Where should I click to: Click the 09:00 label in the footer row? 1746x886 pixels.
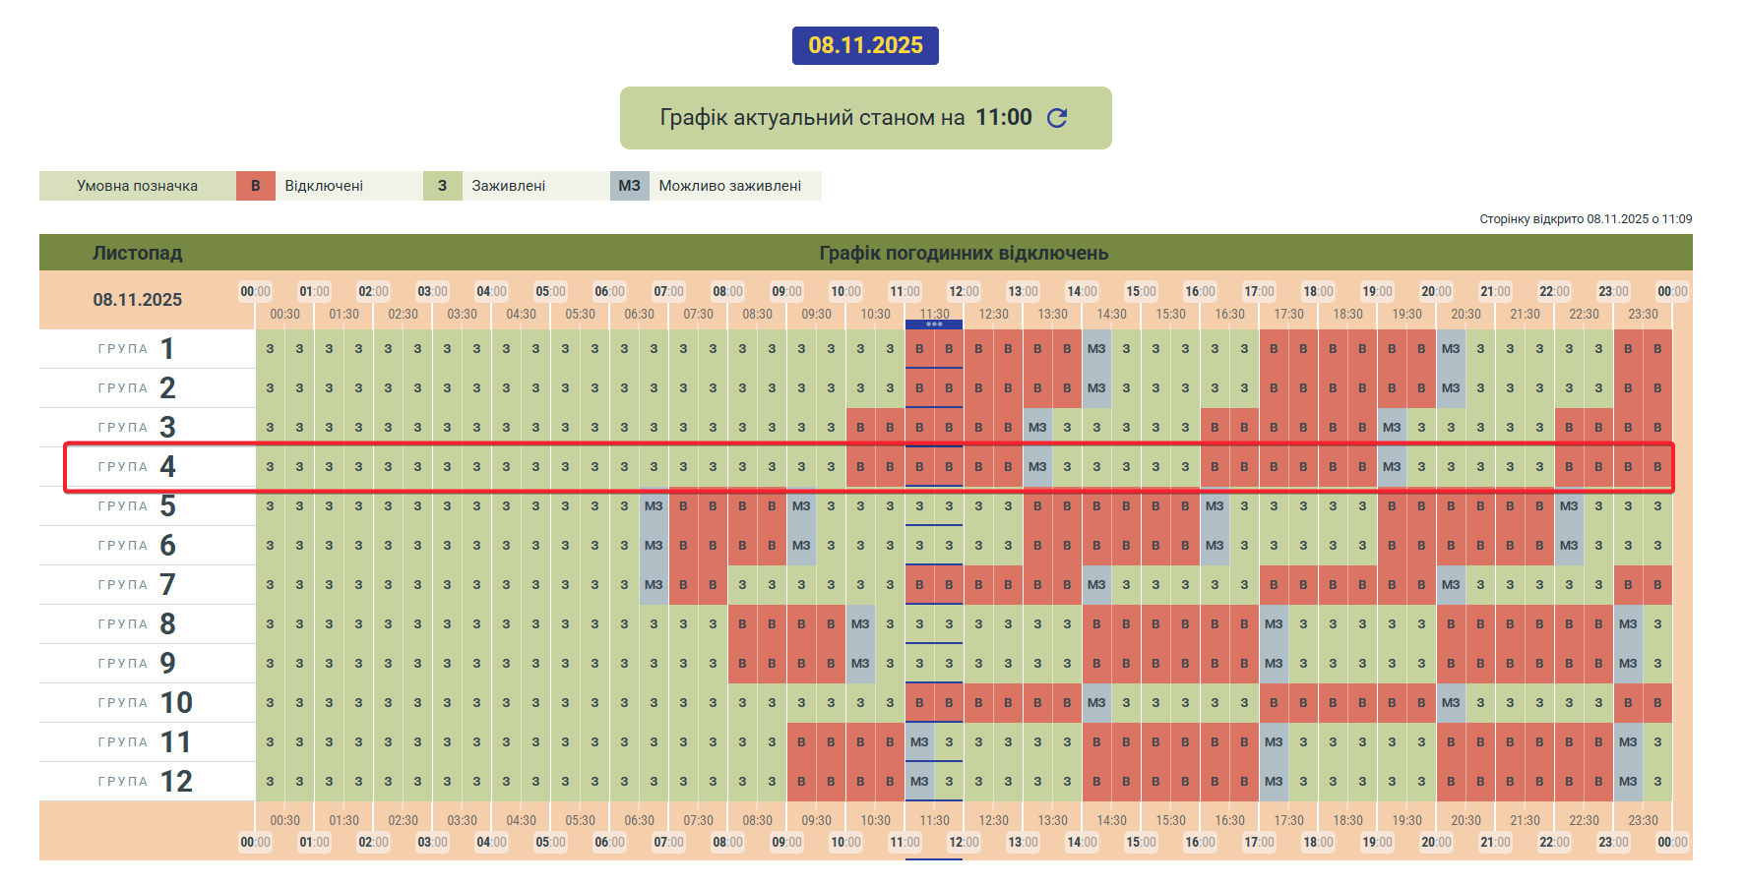click(x=786, y=843)
